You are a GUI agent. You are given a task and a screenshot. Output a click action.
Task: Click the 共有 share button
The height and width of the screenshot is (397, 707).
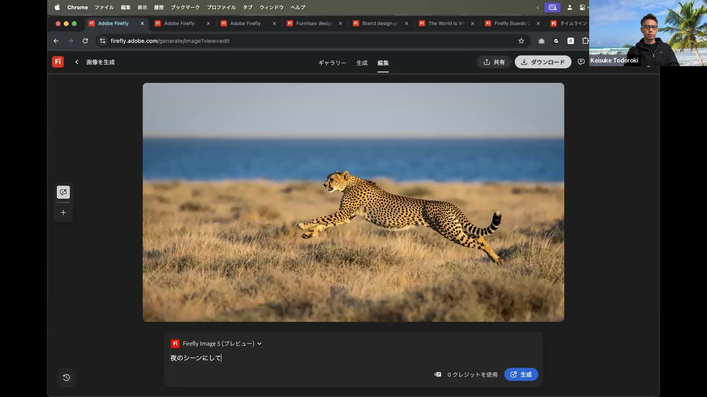494,62
